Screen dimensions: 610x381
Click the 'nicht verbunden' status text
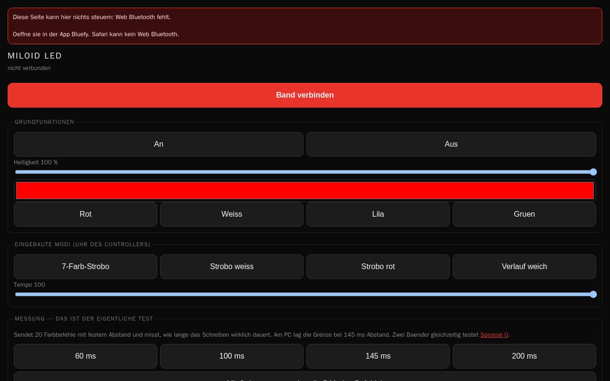click(29, 68)
